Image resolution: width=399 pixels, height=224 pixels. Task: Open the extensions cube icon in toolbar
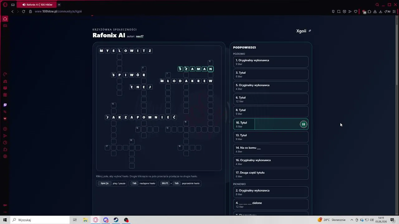tap(369, 12)
